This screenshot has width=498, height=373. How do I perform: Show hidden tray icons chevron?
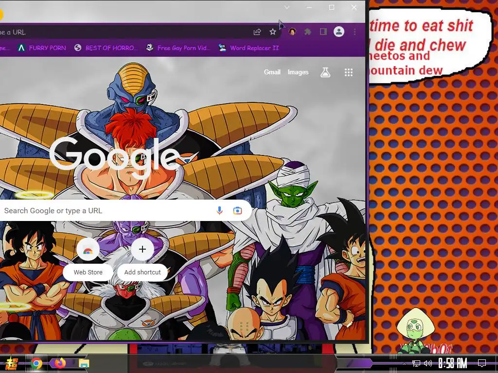404,363
